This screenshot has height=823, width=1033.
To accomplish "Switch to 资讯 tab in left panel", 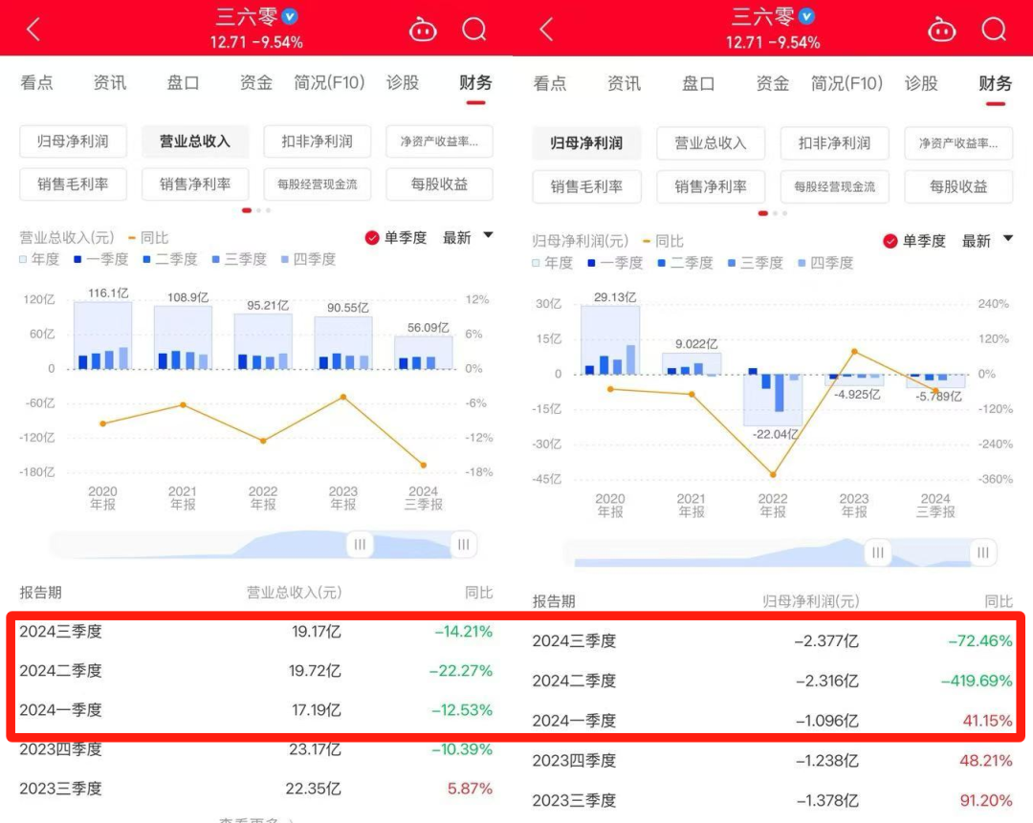I will (x=110, y=82).
